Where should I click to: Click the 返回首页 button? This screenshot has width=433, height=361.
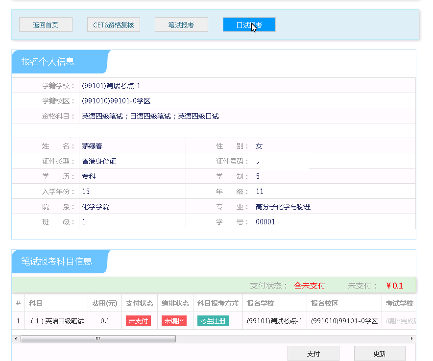(x=46, y=24)
